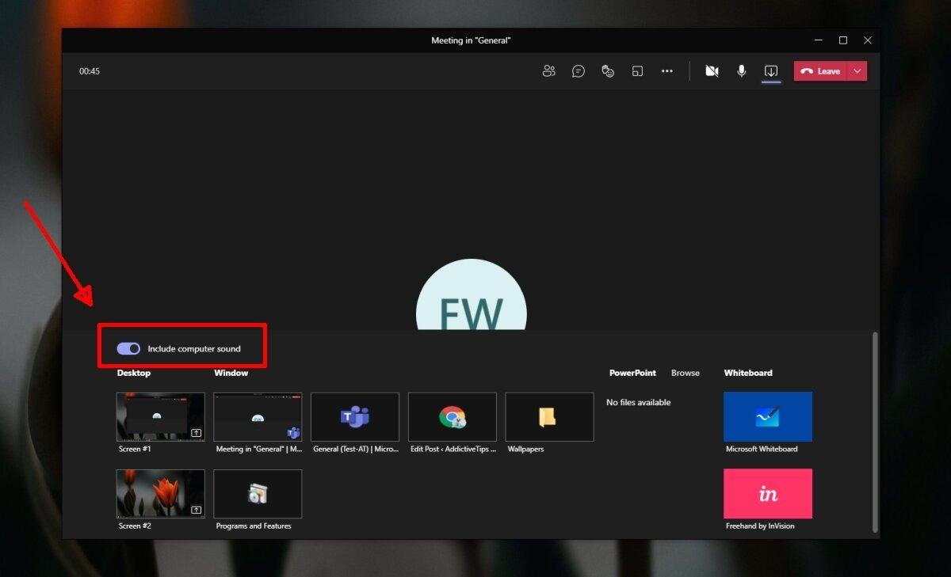Image resolution: width=951 pixels, height=577 pixels.
Task: Select the Edit Post Chrome window
Action: [452, 416]
